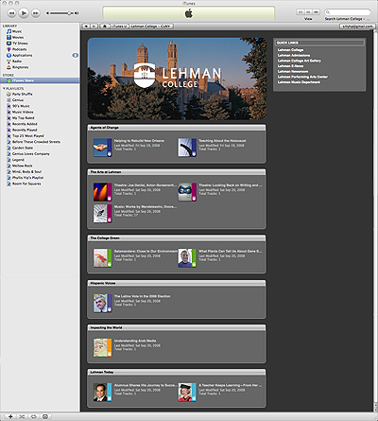Toggle shuffle at the bottom bar
Viewport: 378px width, 421px height.
coord(22,416)
